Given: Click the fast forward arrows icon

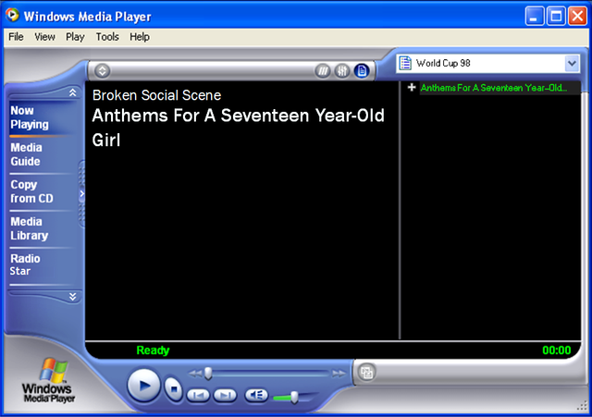Looking at the screenshot, I should pos(339,374).
